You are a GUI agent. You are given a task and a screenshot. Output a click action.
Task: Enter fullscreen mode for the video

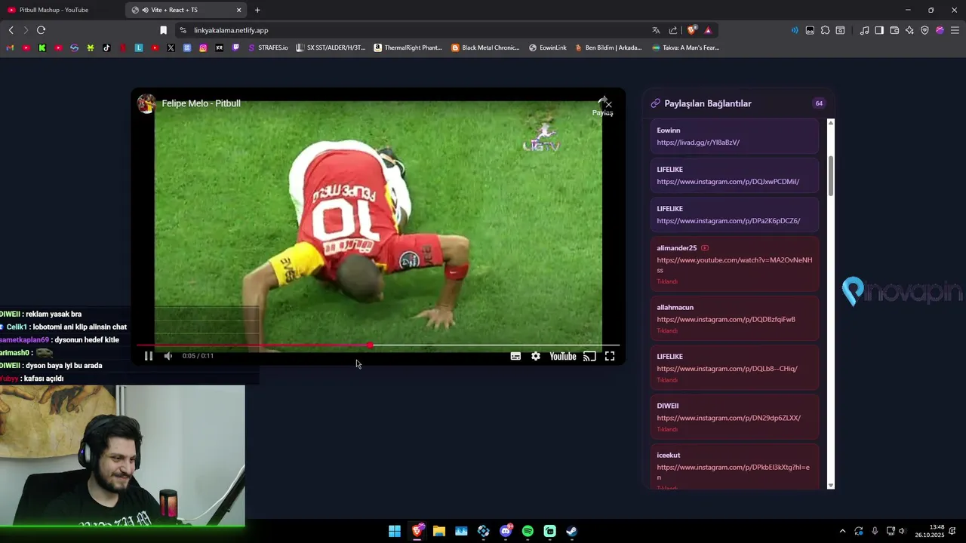point(610,356)
